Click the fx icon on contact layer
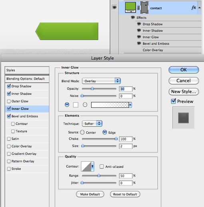This screenshot has height=207, width=204. coord(194,8)
